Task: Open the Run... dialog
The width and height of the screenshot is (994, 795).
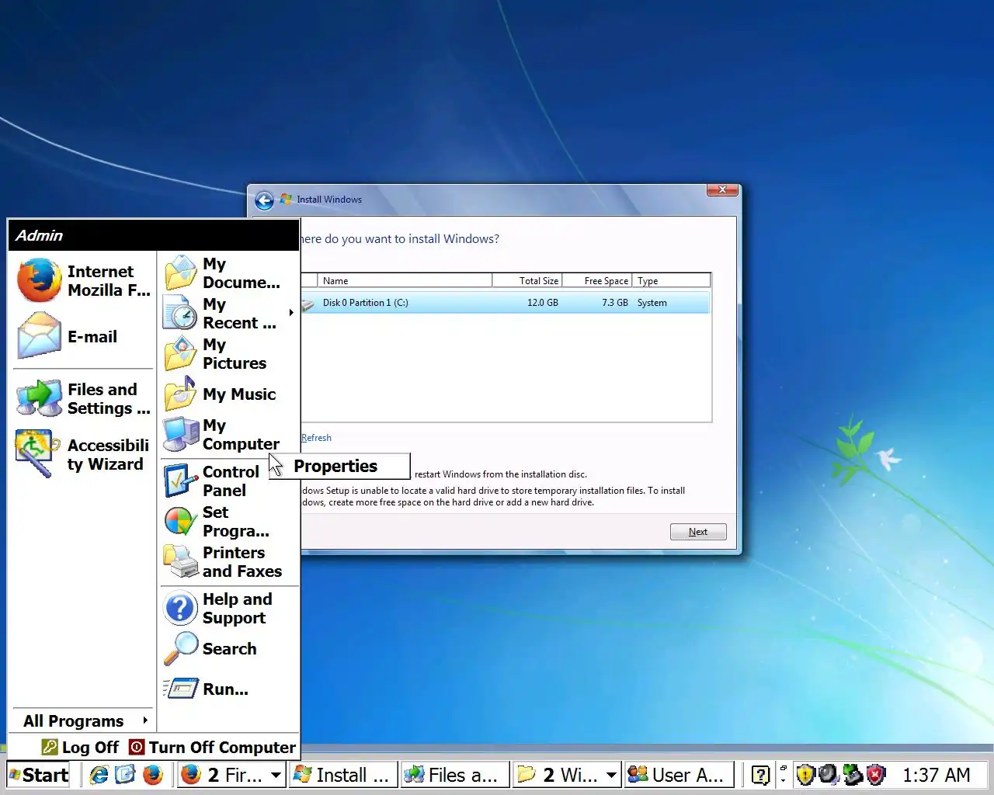Action: [x=231, y=689]
